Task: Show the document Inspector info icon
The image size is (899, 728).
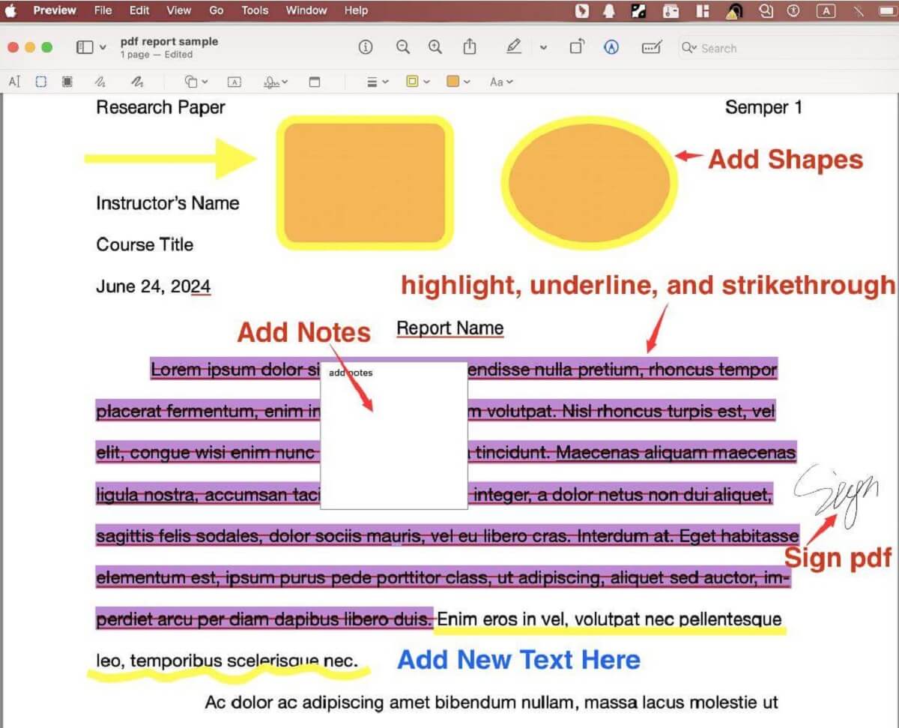Action: click(365, 47)
